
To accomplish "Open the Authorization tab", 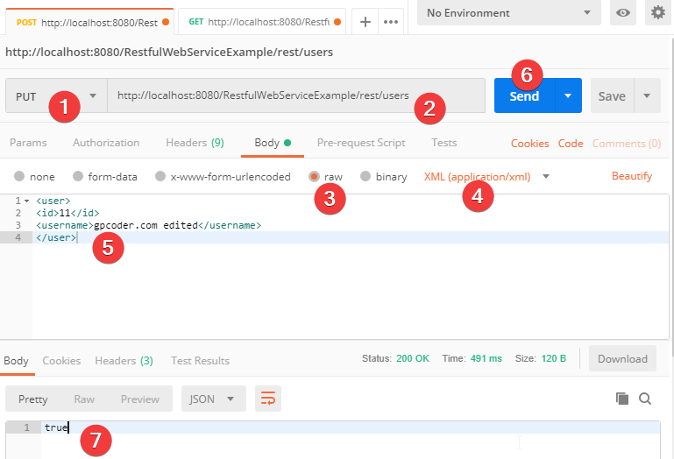I will click(106, 143).
